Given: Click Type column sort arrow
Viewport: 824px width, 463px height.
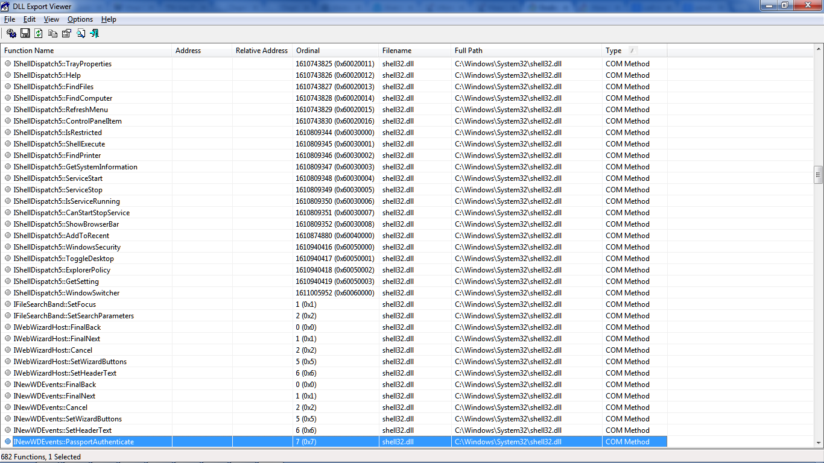Looking at the screenshot, I should [632, 50].
